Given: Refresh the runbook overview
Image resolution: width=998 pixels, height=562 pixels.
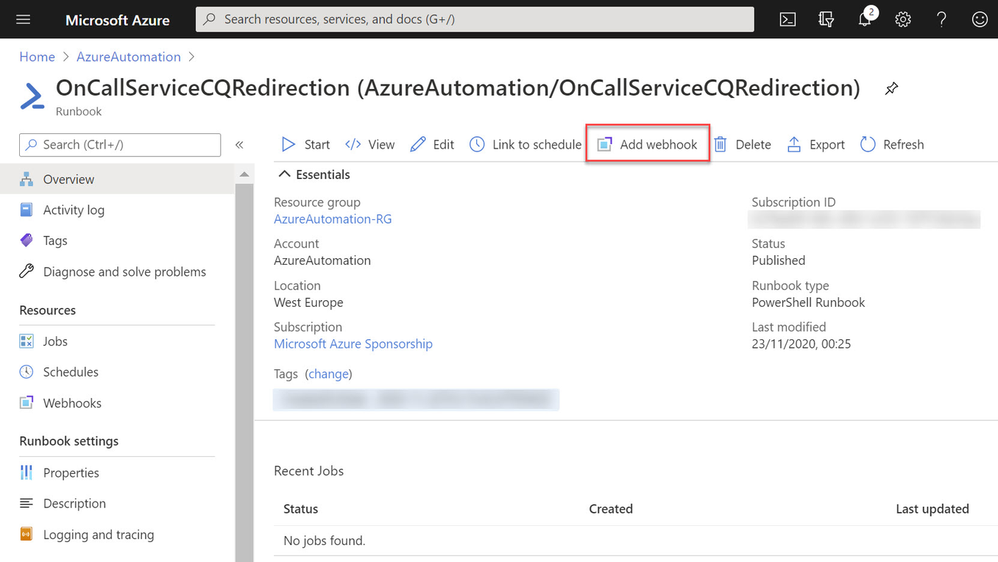Looking at the screenshot, I should (892, 145).
